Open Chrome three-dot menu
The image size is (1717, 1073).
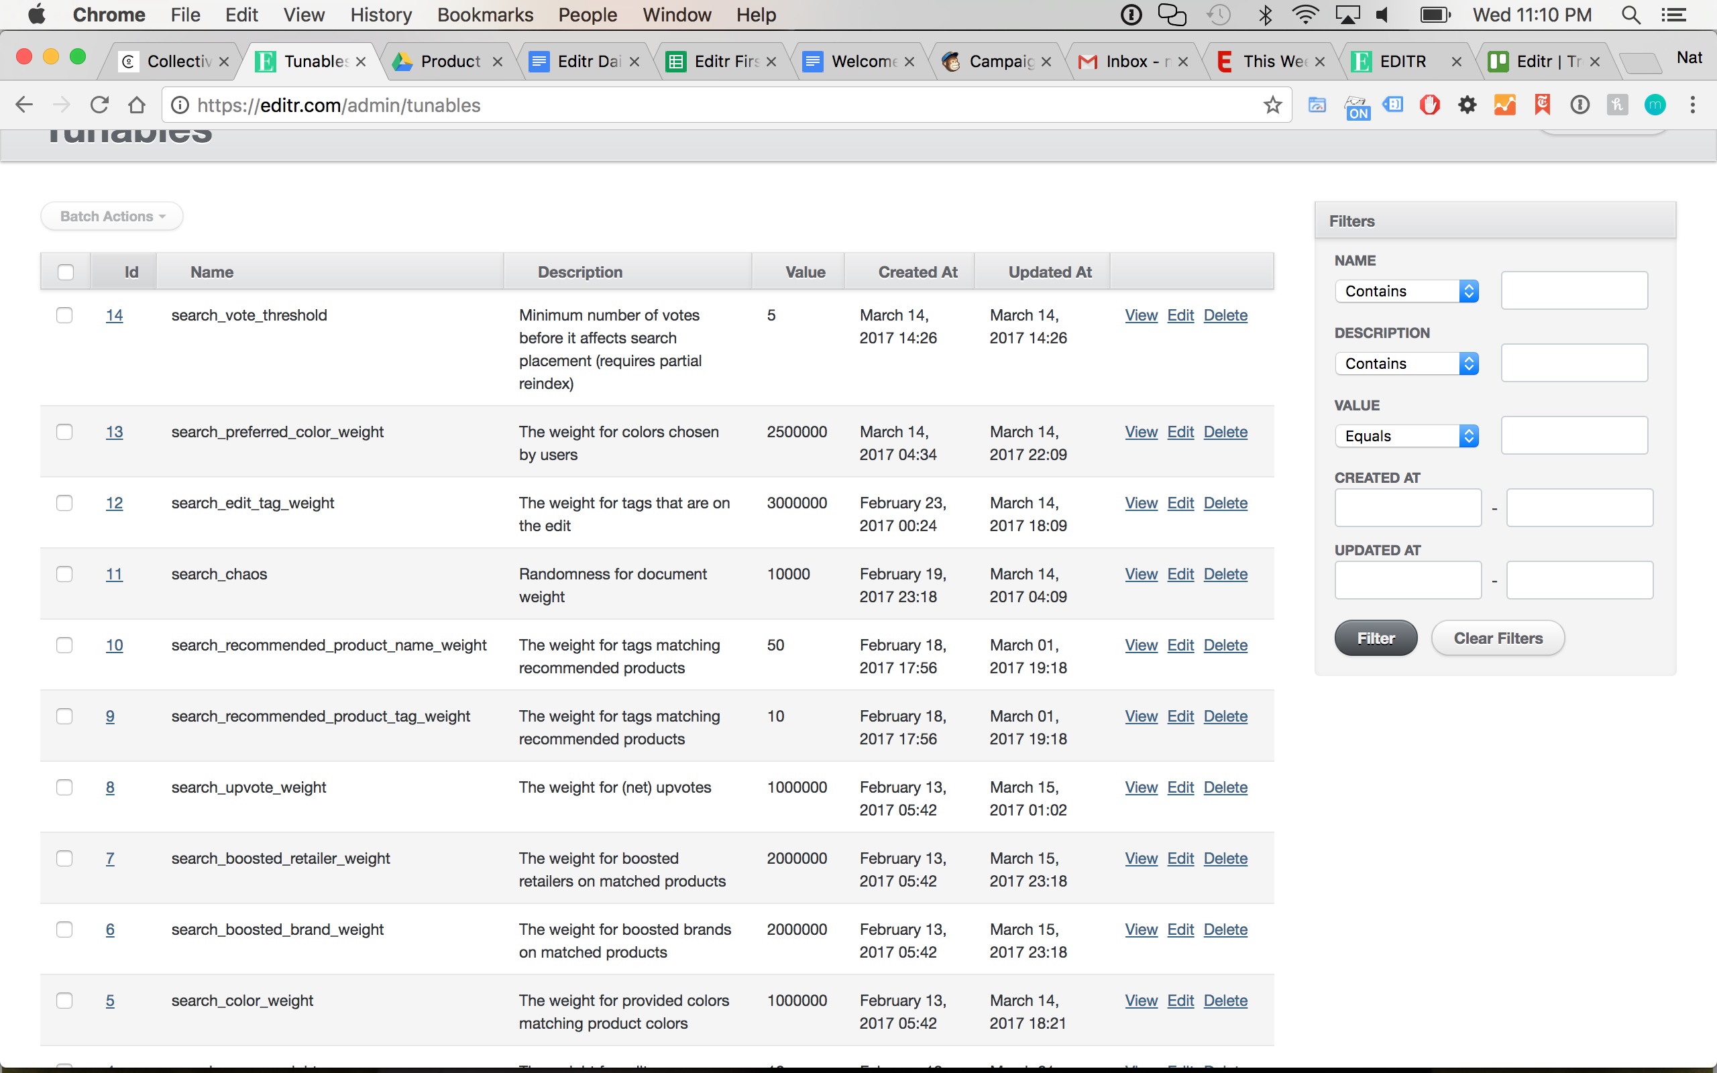pos(1693,105)
